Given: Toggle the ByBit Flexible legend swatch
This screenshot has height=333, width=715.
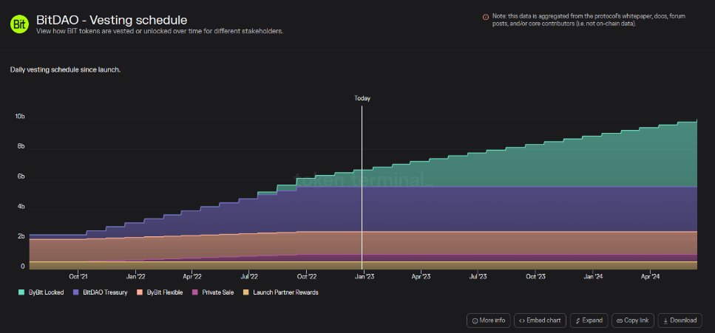Looking at the screenshot, I should (140, 292).
